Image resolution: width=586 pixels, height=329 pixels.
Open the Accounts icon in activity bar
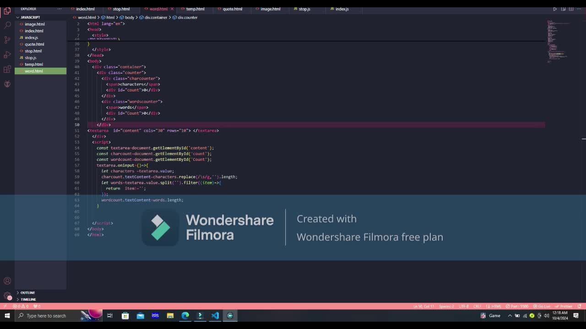click(7, 281)
